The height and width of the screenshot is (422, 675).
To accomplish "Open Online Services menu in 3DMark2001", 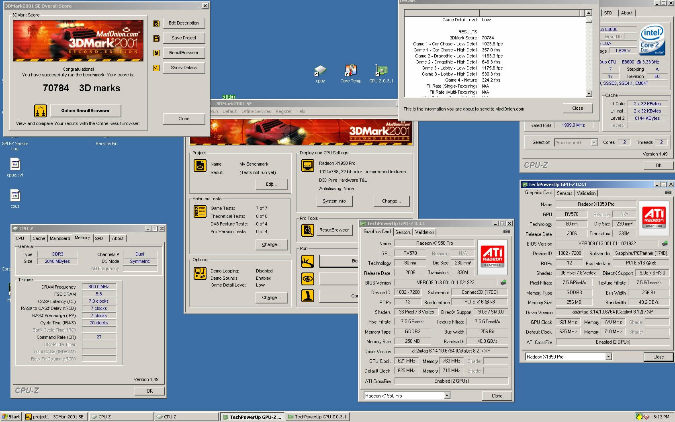I will pos(256,111).
